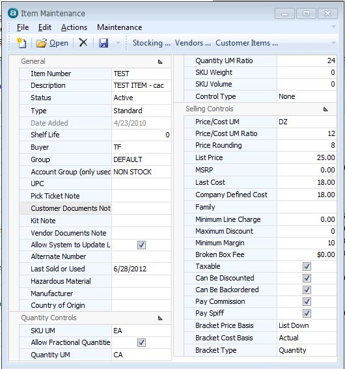Click the New item icon
Viewport: 345px width, 369px height.
tap(21, 43)
